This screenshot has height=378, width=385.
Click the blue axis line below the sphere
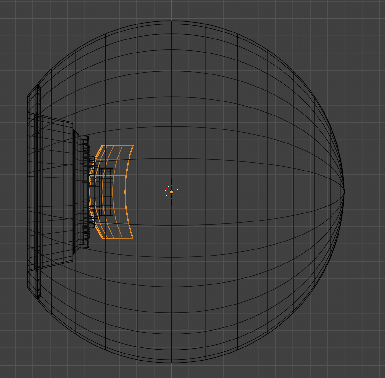171,371
